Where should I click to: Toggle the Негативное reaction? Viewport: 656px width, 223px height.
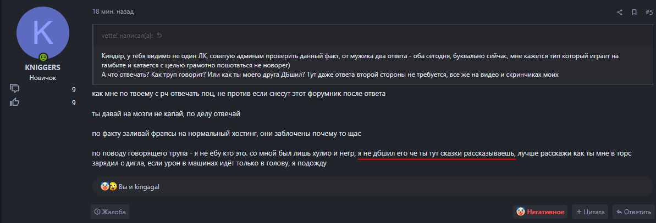pyautogui.click(x=540, y=211)
